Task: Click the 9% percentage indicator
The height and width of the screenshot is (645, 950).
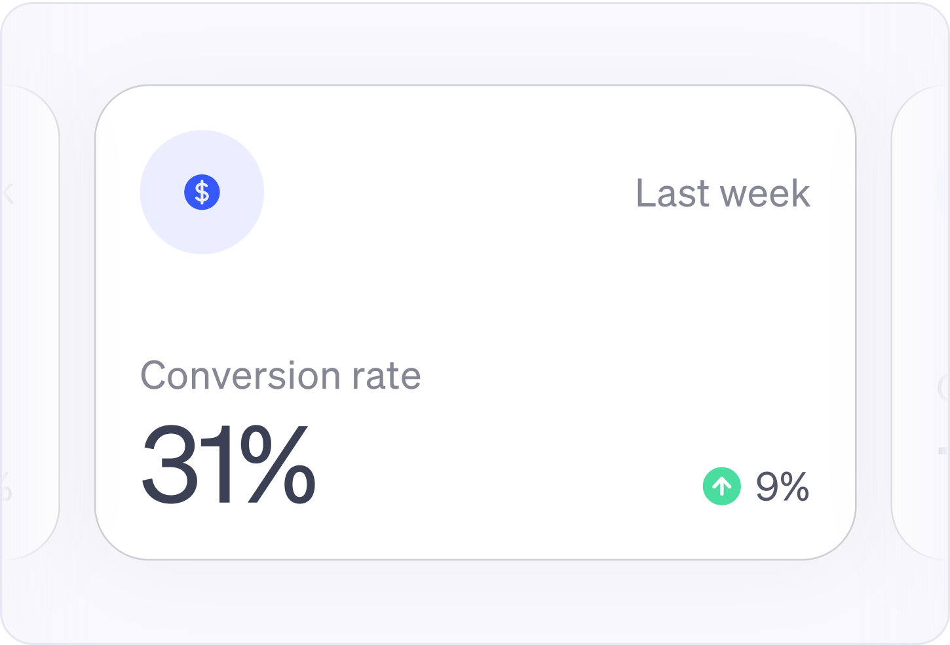Action: [782, 486]
